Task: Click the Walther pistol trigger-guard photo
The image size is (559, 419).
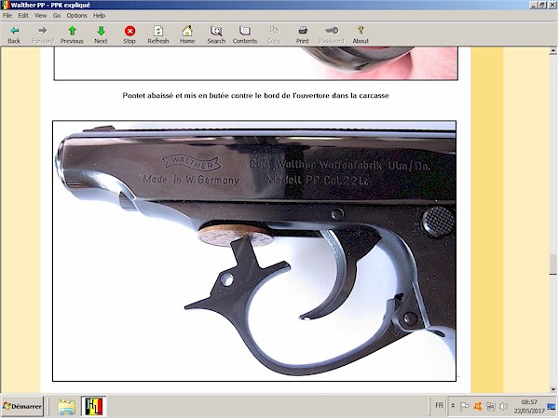Action: point(254,250)
